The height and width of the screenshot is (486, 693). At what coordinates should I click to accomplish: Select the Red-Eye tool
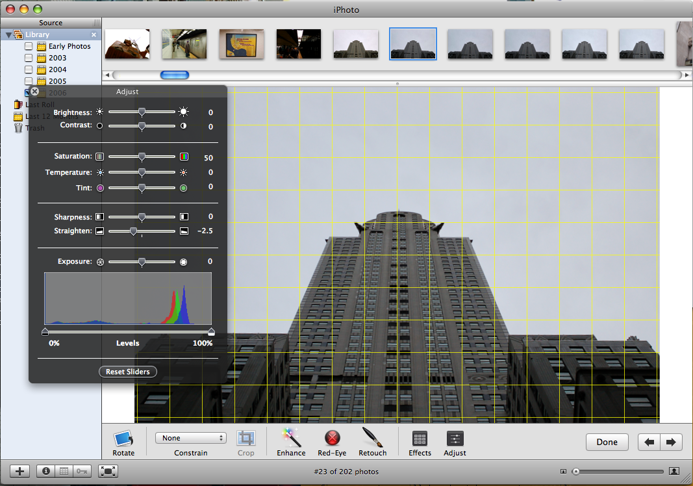coord(332,438)
